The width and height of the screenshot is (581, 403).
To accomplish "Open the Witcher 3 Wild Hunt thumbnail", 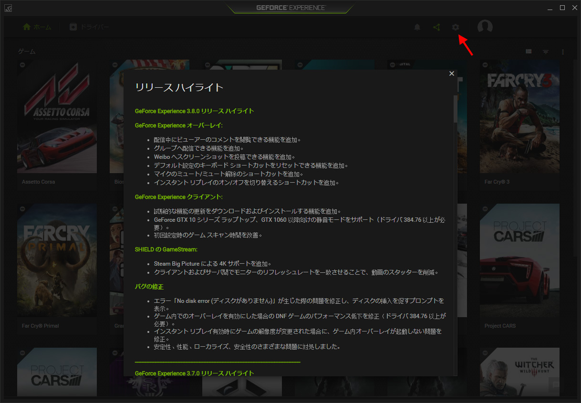I will click(519, 372).
